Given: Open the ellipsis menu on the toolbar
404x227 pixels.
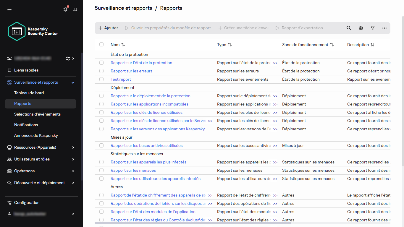Looking at the screenshot, I should click(384, 28).
